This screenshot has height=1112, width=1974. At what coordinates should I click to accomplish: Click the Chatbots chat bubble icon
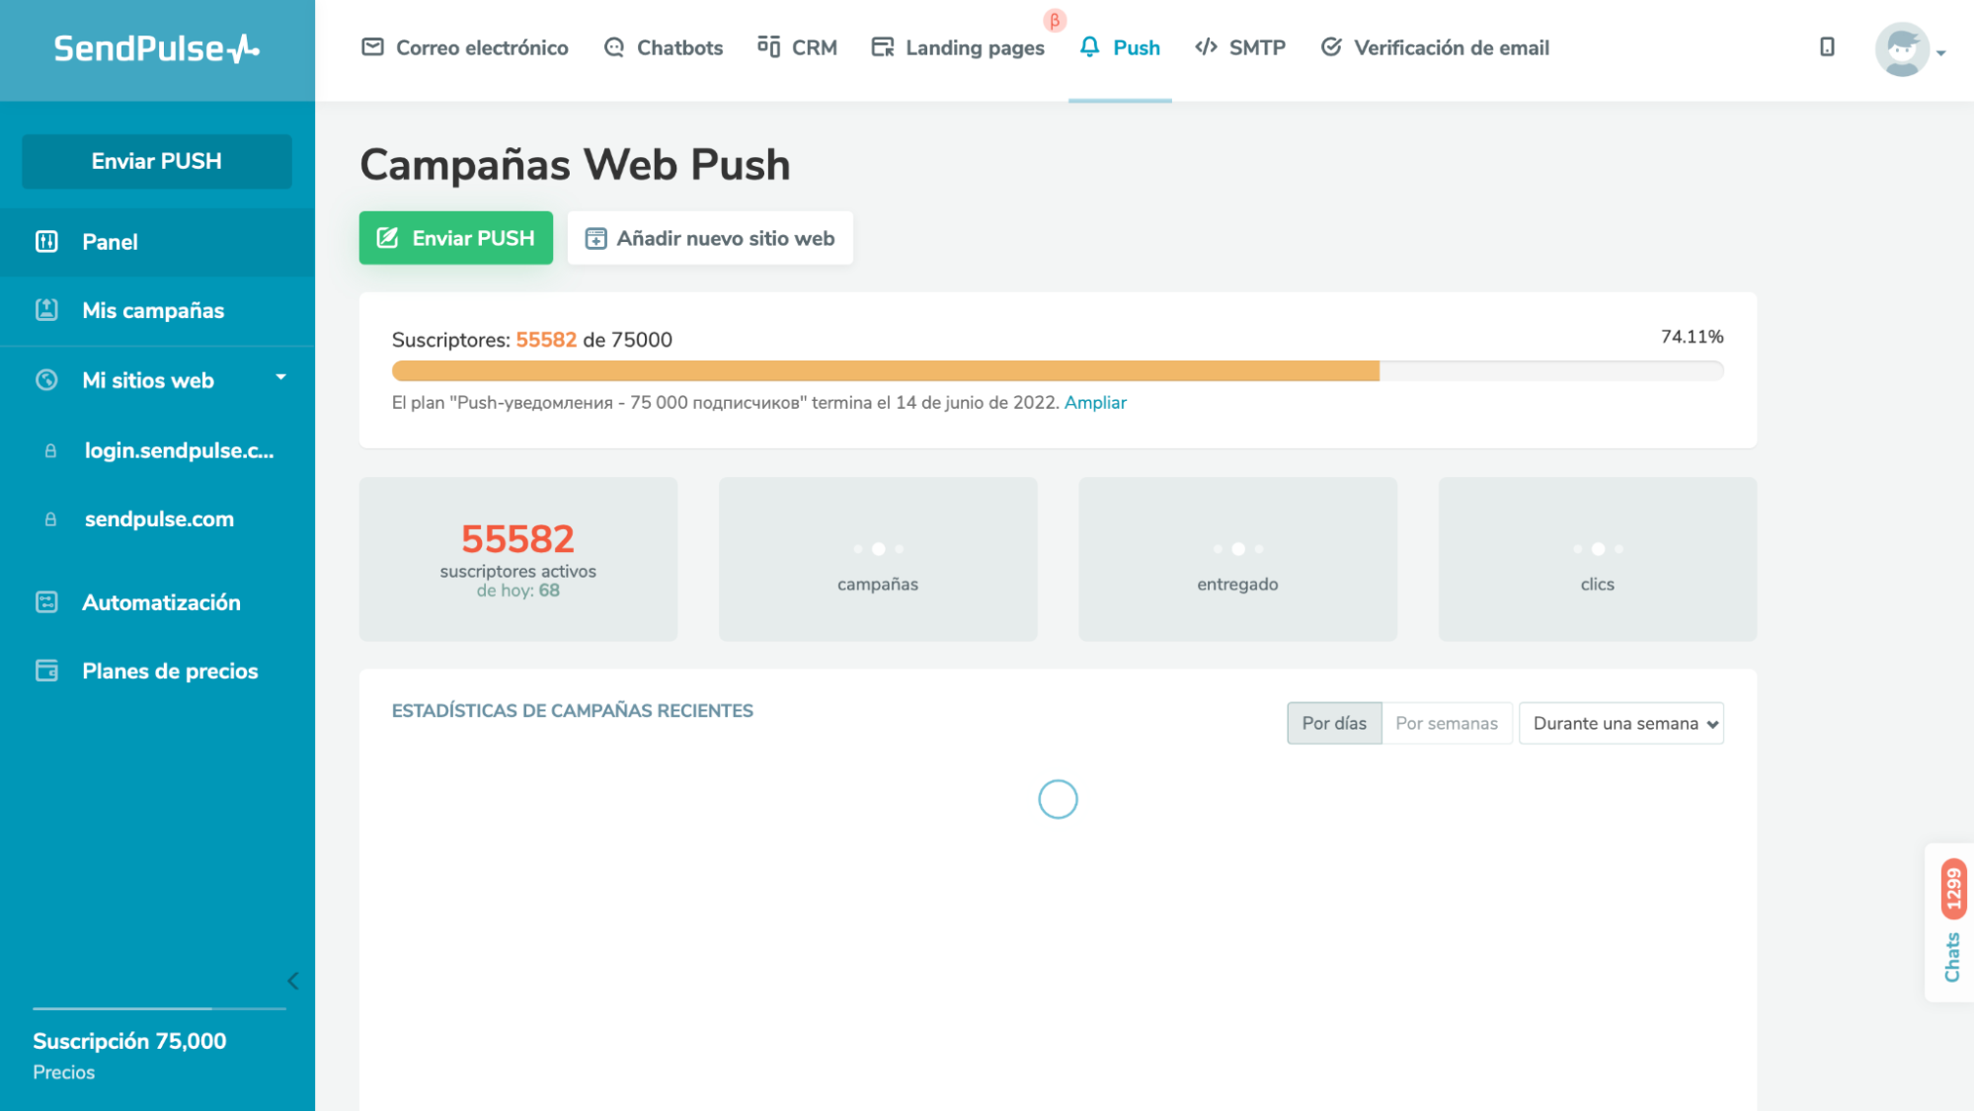coord(614,47)
